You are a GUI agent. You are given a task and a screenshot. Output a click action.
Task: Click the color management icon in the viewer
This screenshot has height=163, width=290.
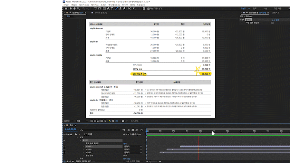(110, 121)
